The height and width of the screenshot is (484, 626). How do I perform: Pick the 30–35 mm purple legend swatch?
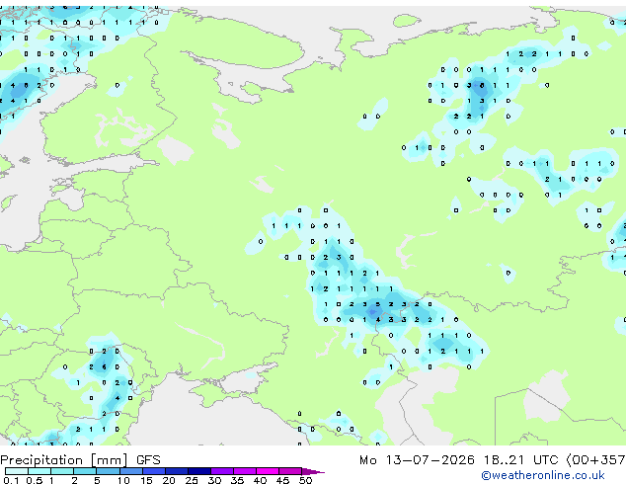(x=222, y=471)
